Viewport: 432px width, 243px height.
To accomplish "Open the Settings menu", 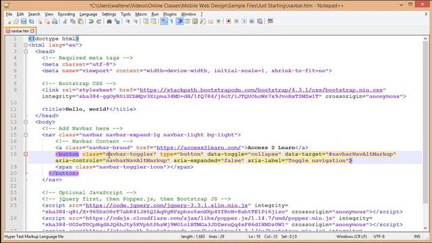I will pyautogui.click(x=109, y=14).
